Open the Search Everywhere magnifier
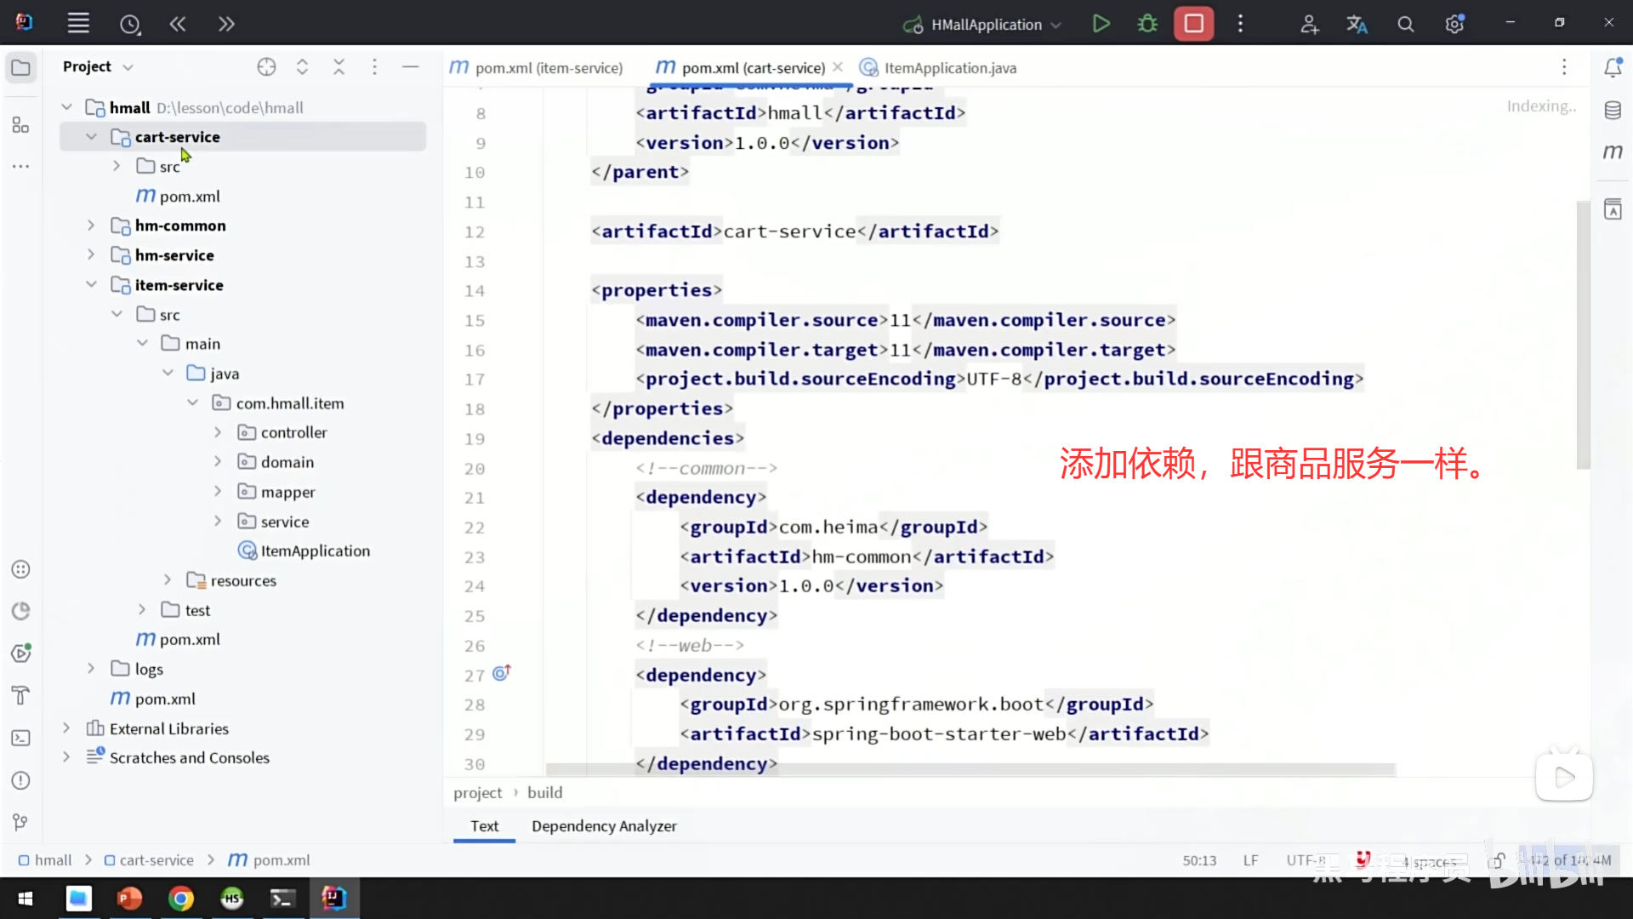The width and height of the screenshot is (1633, 919). tap(1405, 25)
